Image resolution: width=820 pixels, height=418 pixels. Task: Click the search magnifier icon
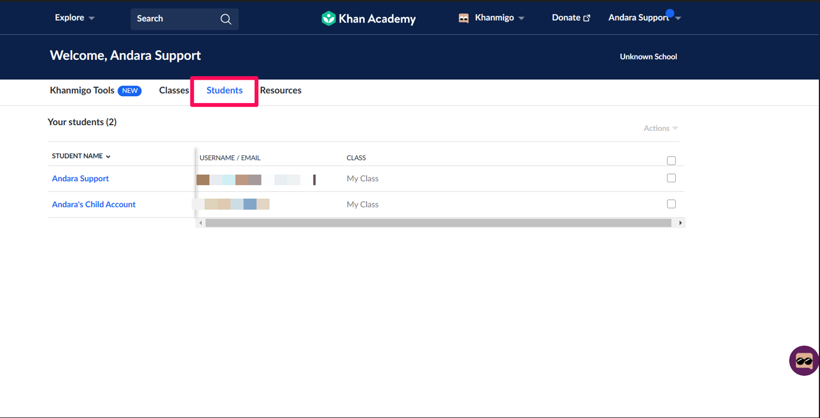[x=226, y=19]
